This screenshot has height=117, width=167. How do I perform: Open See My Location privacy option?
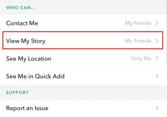pos(83,58)
